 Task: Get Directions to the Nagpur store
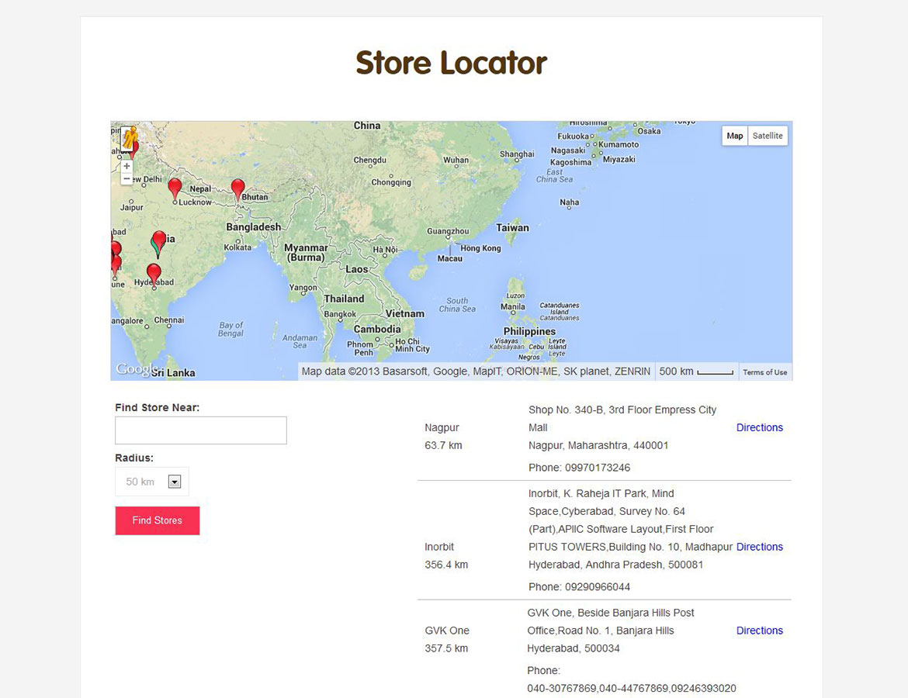tap(759, 427)
